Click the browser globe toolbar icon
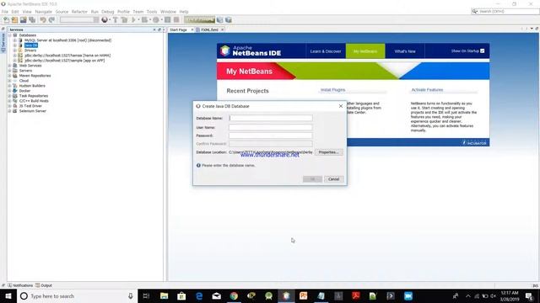Image resolution: width=540 pixels, height=303 pixels. point(105,20)
